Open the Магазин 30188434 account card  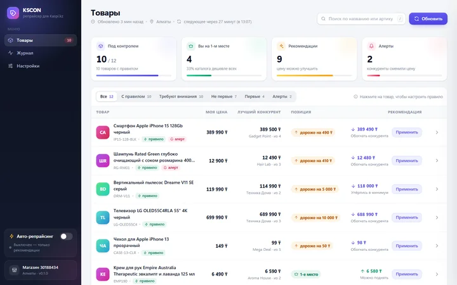coord(41,270)
